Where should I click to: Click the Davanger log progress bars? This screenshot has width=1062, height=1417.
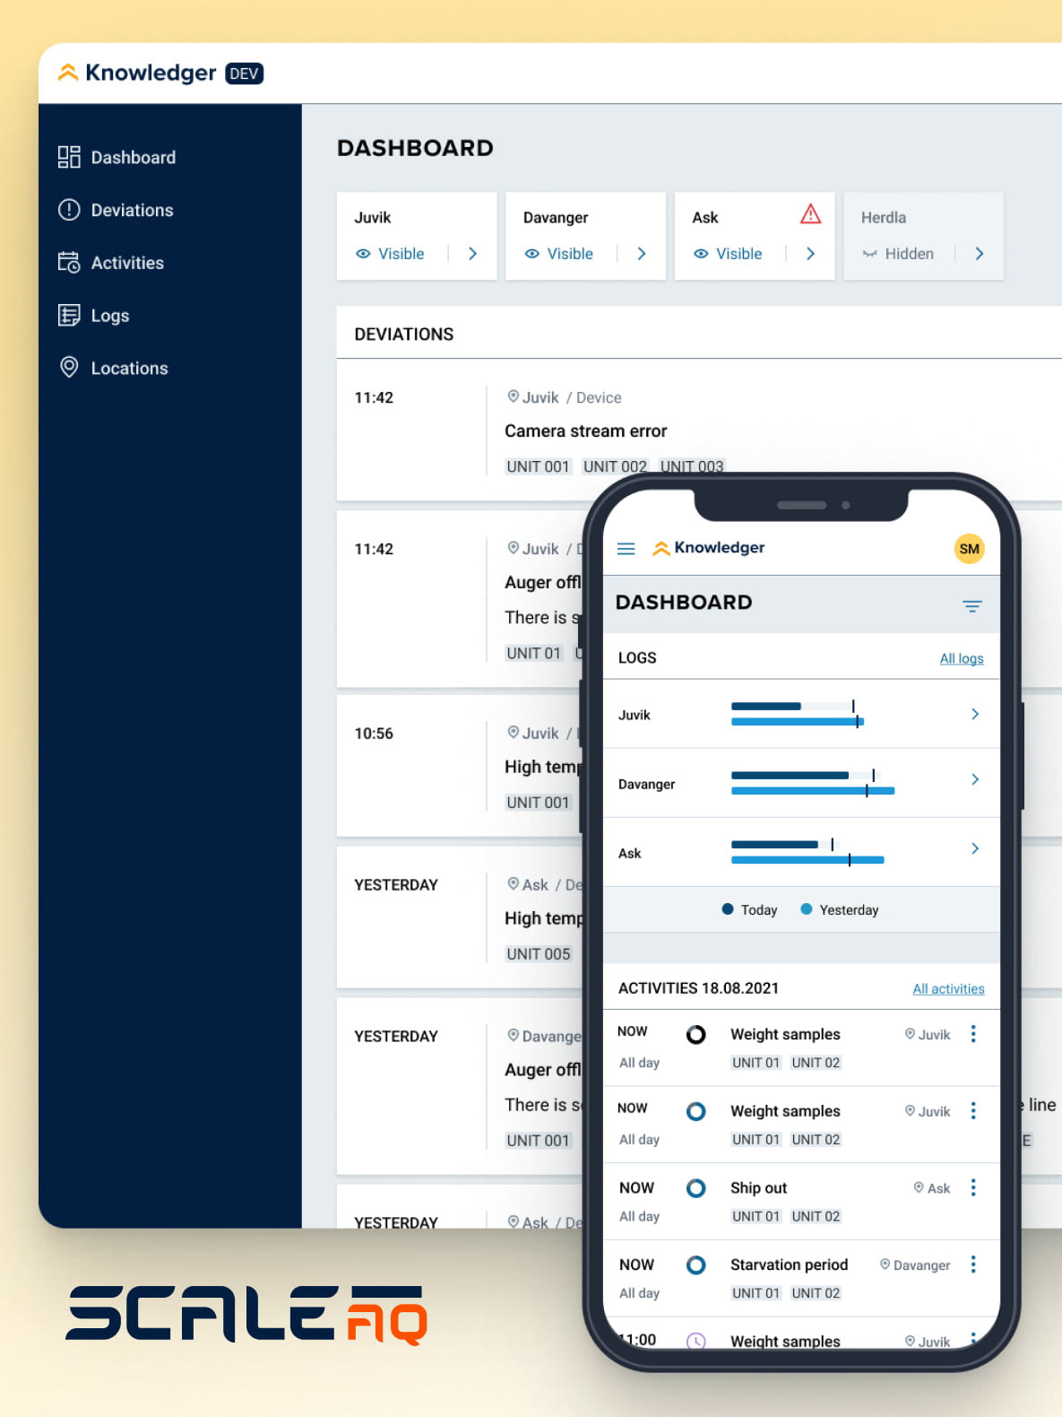813,783
